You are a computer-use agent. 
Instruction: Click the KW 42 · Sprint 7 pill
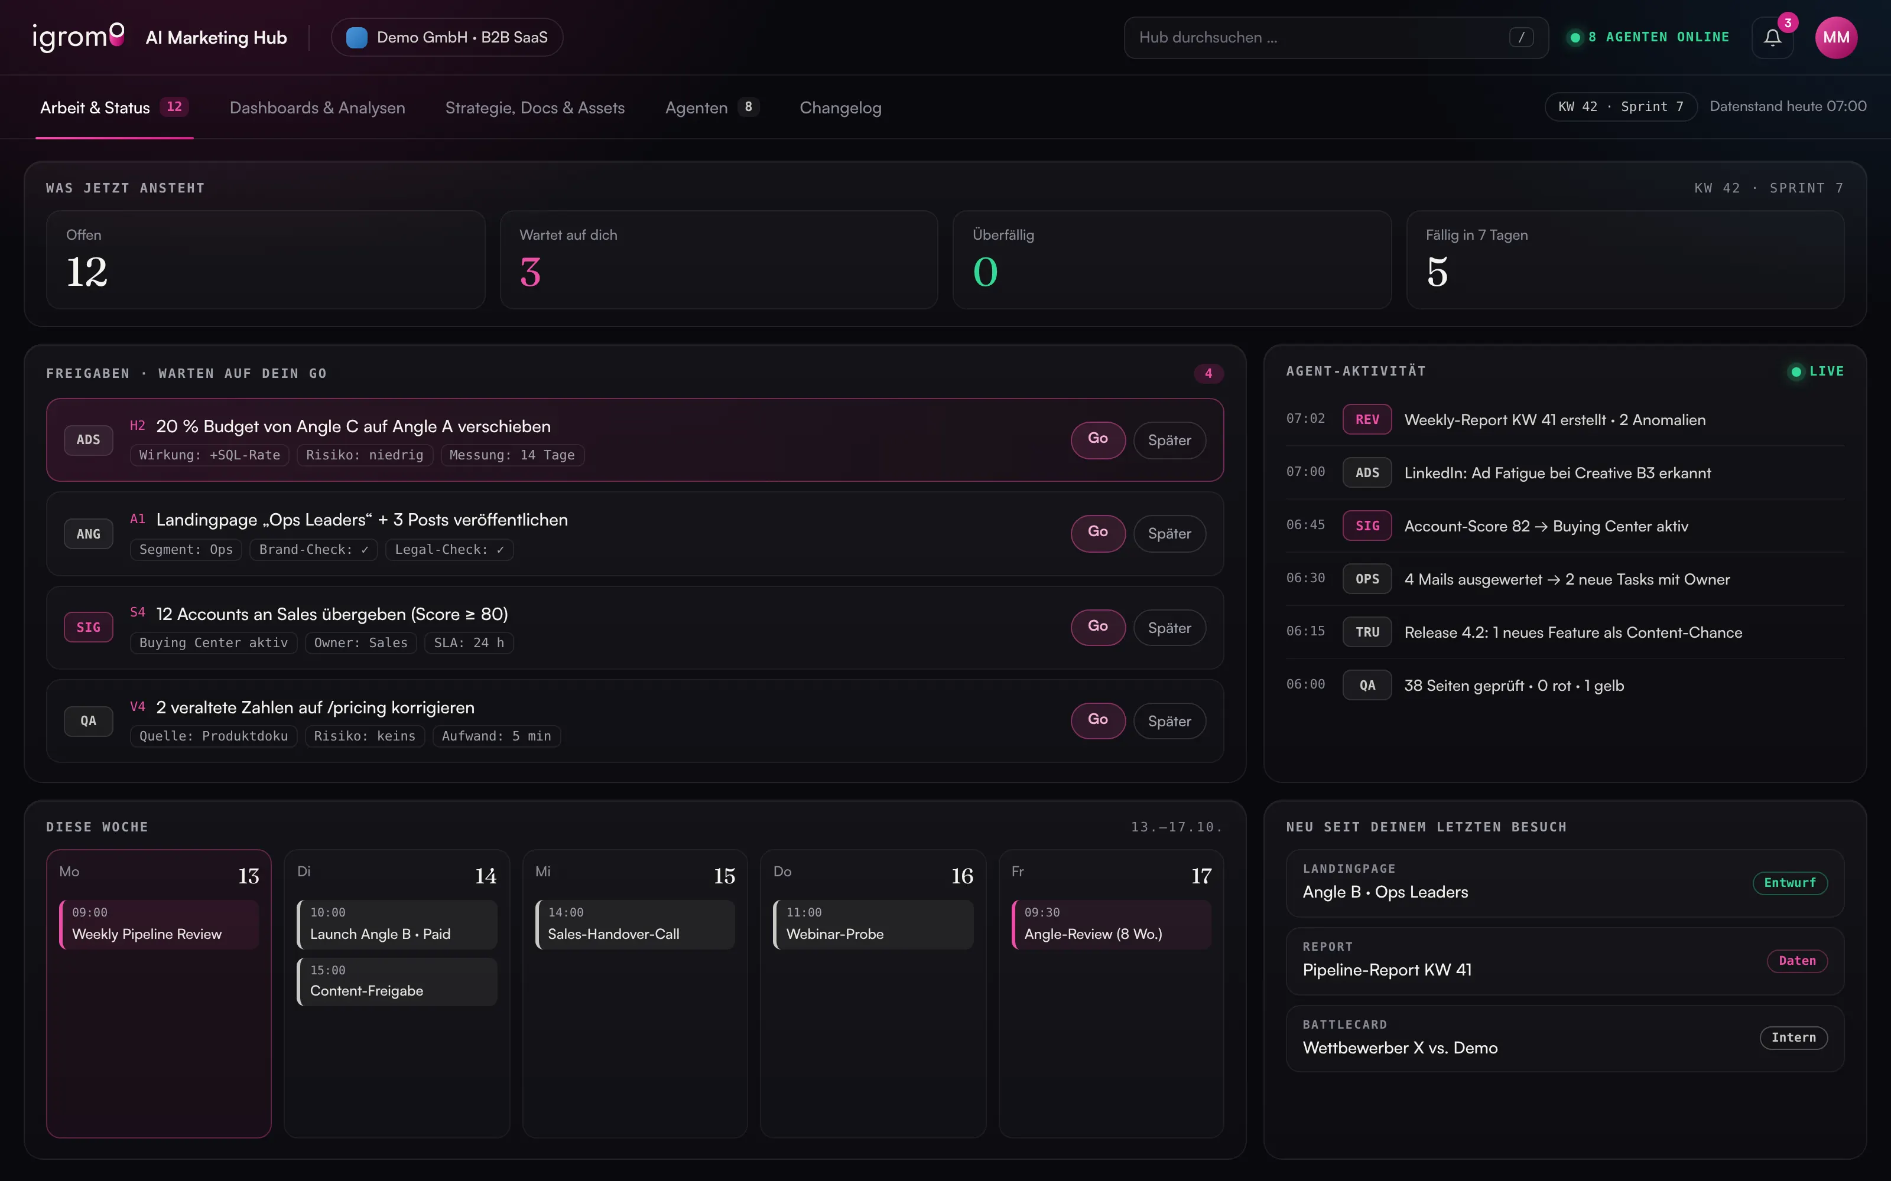click(x=1620, y=107)
